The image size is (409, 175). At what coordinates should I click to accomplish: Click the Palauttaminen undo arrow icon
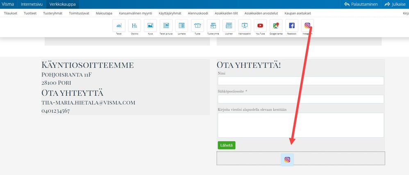tap(347, 4)
